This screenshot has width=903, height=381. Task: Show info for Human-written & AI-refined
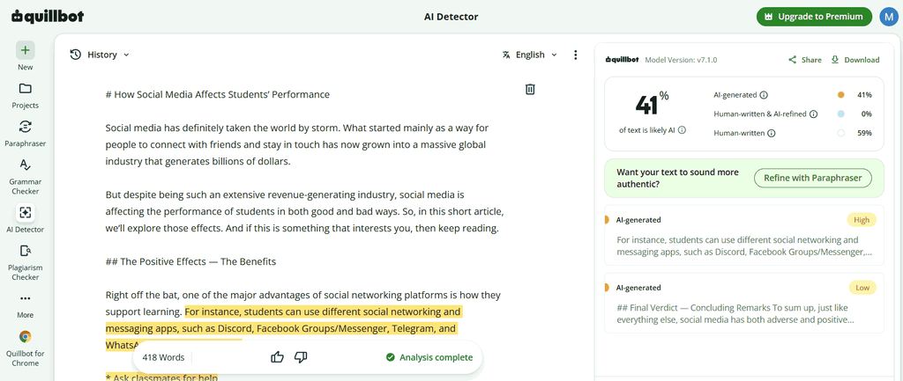point(814,114)
